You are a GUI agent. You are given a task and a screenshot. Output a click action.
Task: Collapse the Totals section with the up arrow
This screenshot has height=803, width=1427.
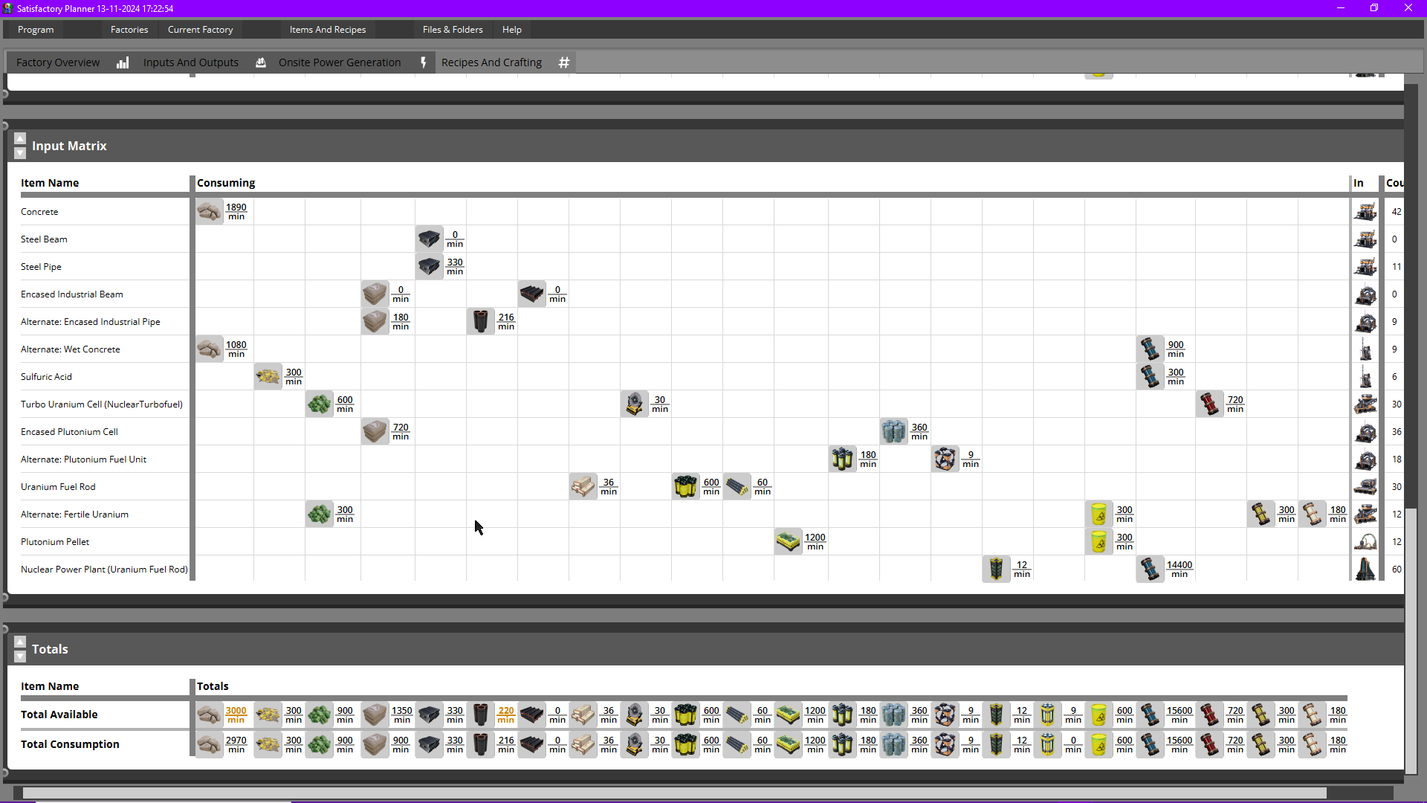coord(20,642)
